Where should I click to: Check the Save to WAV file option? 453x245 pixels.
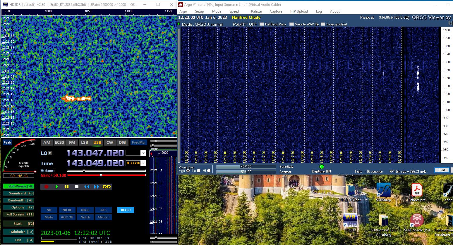point(291,24)
